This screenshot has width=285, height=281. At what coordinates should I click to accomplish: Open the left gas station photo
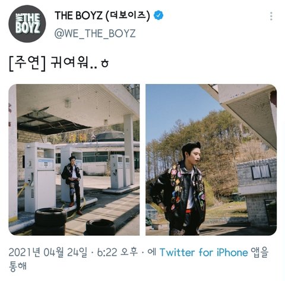click(74, 160)
